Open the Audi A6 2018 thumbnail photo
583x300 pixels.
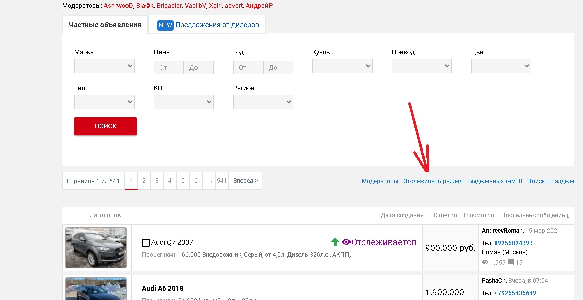coord(96,289)
